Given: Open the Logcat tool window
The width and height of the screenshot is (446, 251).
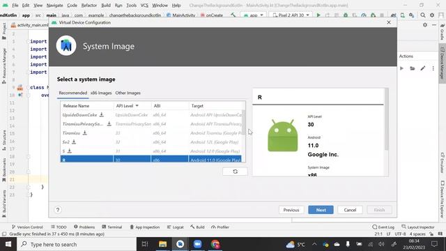Looking at the screenshot, I should (175, 227).
